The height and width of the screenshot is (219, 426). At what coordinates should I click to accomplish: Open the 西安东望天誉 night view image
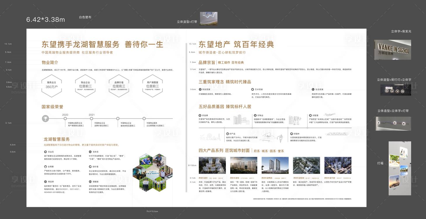coord(338,165)
